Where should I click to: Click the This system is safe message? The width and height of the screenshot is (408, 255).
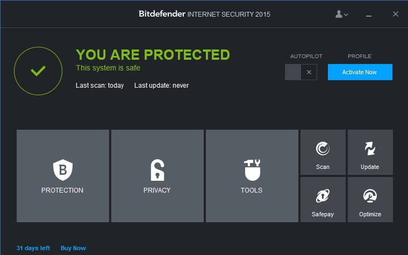[x=108, y=68]
